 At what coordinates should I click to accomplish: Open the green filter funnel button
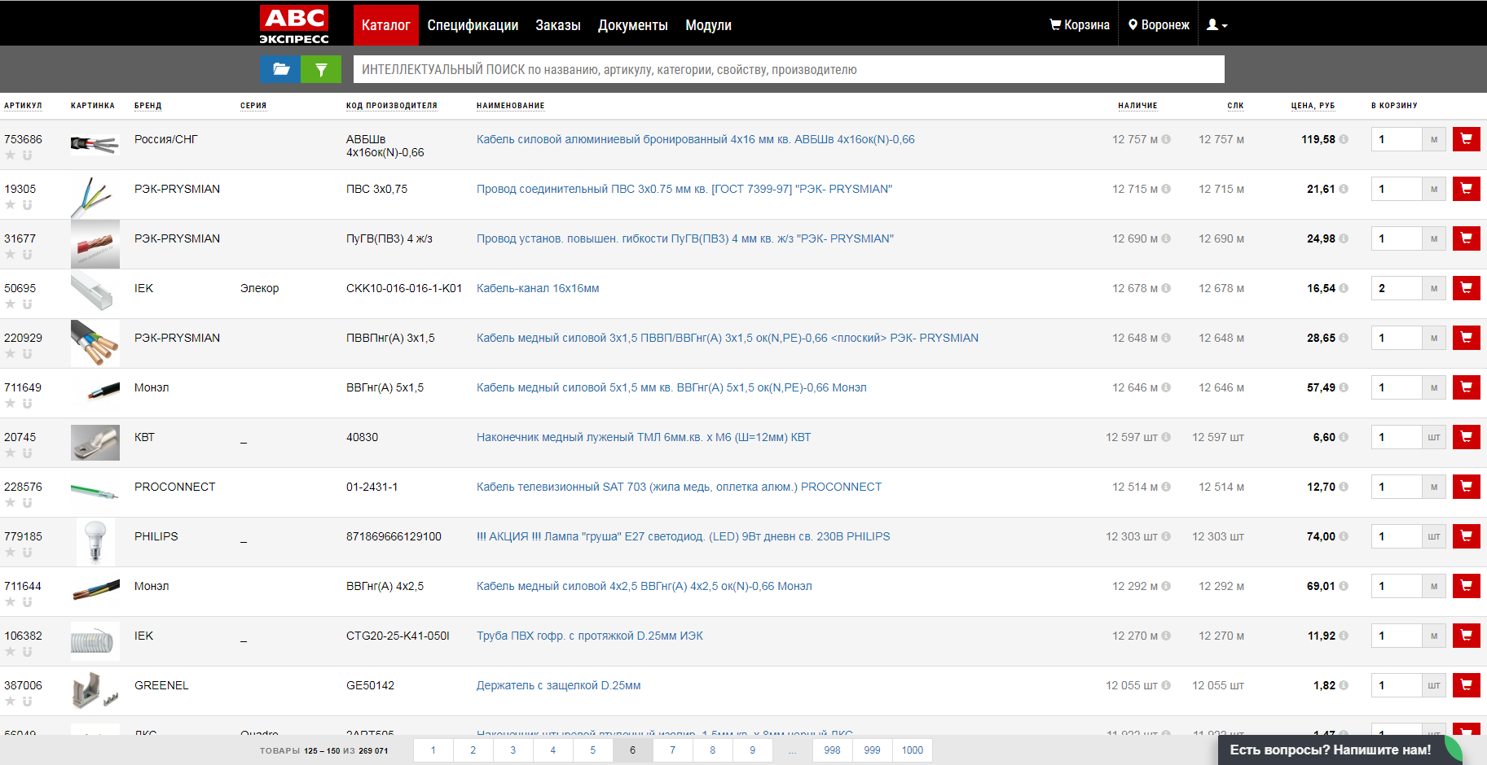coord(321,69)
